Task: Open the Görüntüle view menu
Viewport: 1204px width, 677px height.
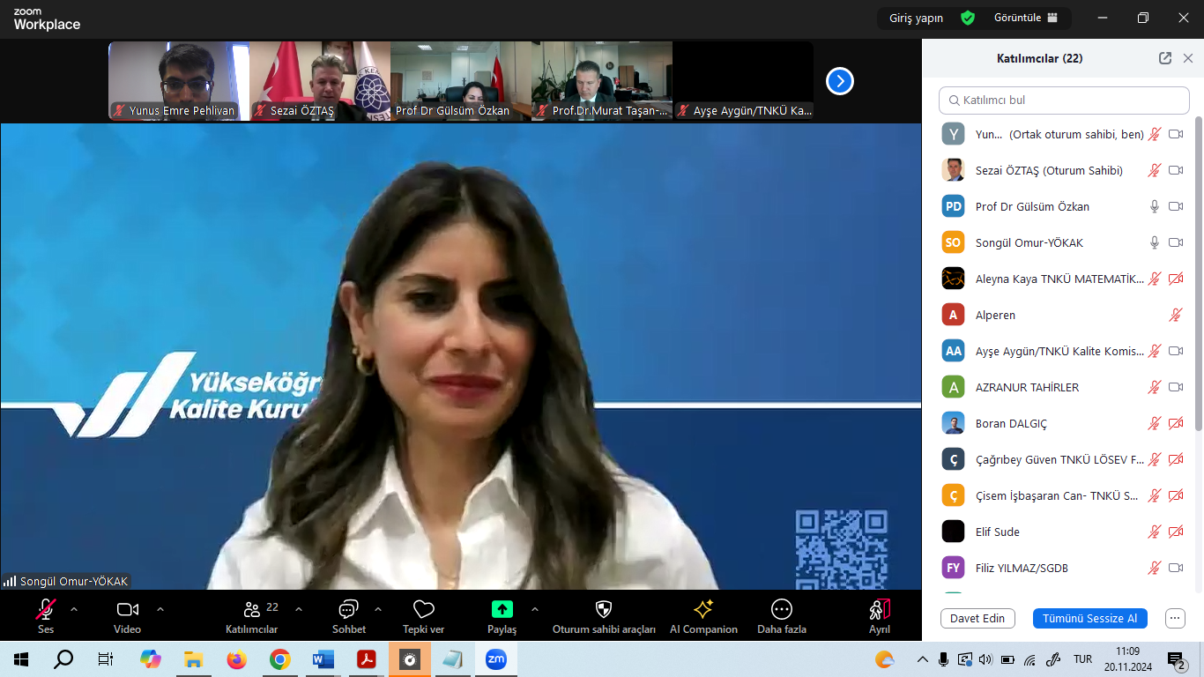Action: (x=1026, y=18)
